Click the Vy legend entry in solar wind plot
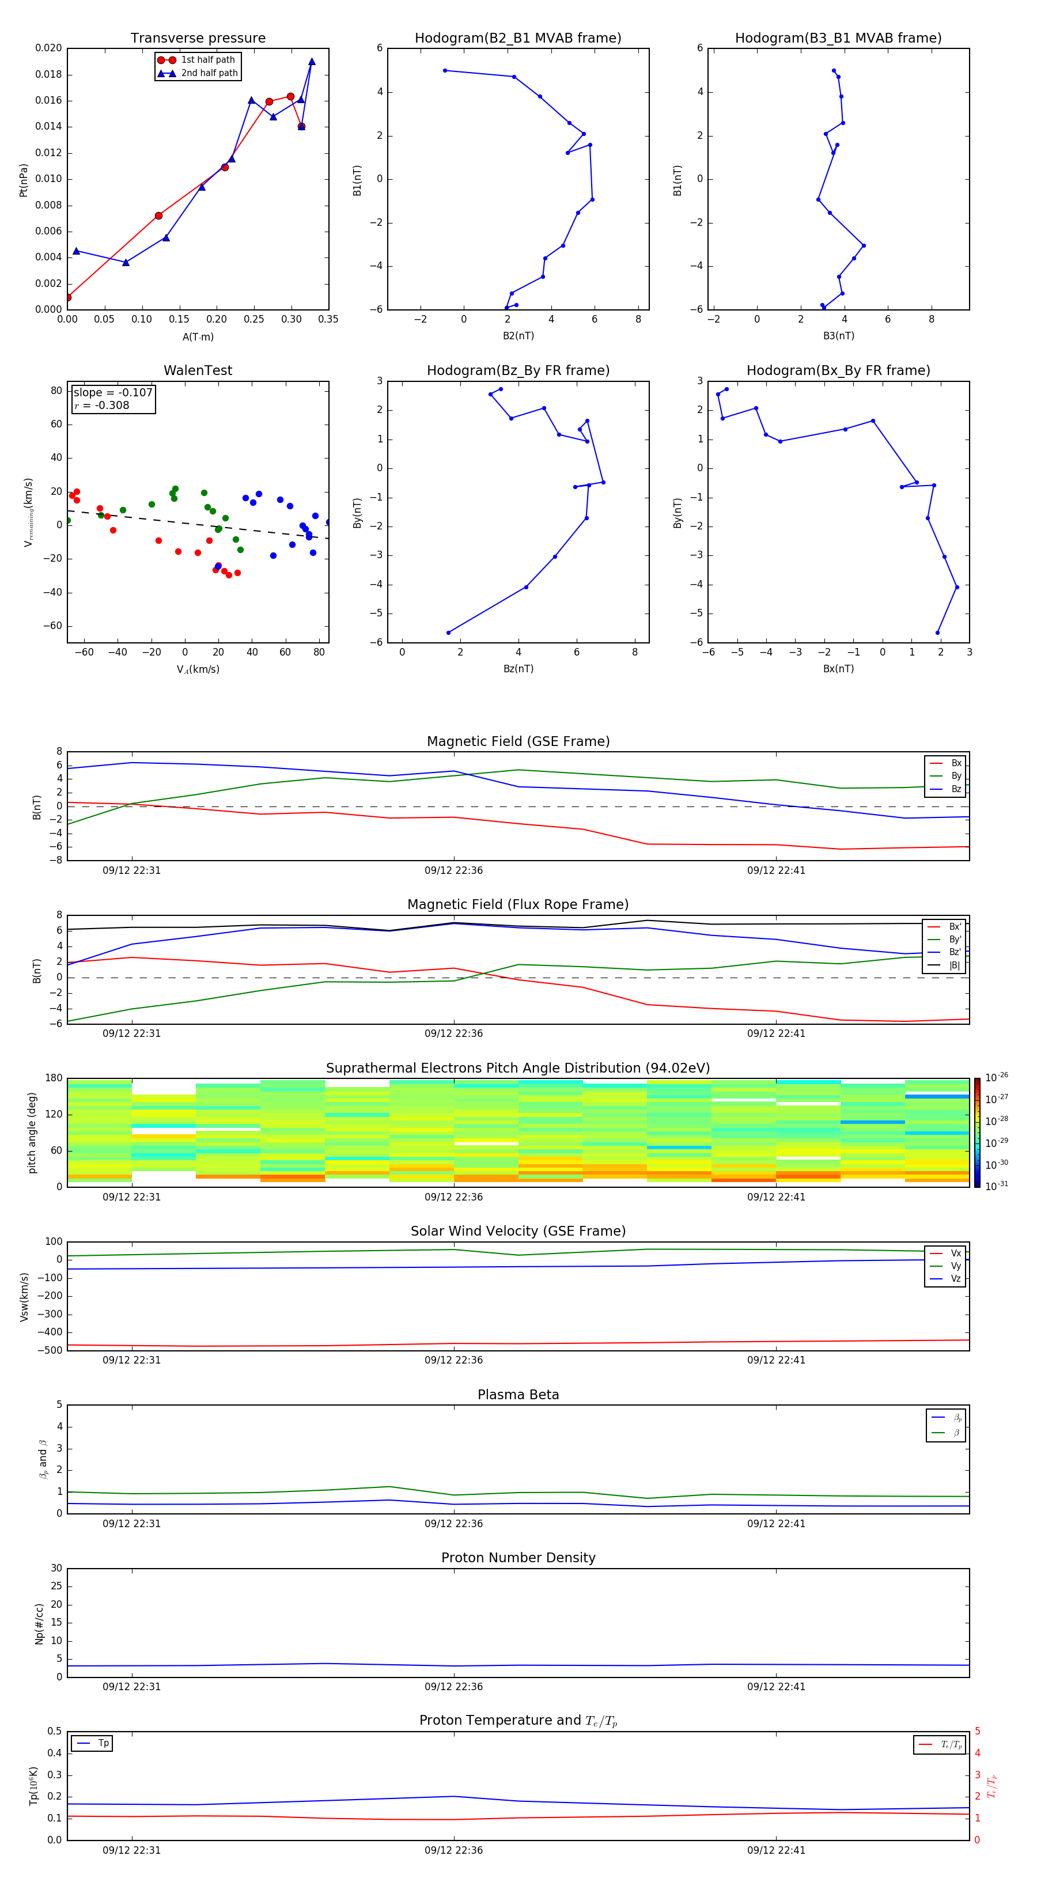The image size is (1037, 1901). pos(945,1266)
